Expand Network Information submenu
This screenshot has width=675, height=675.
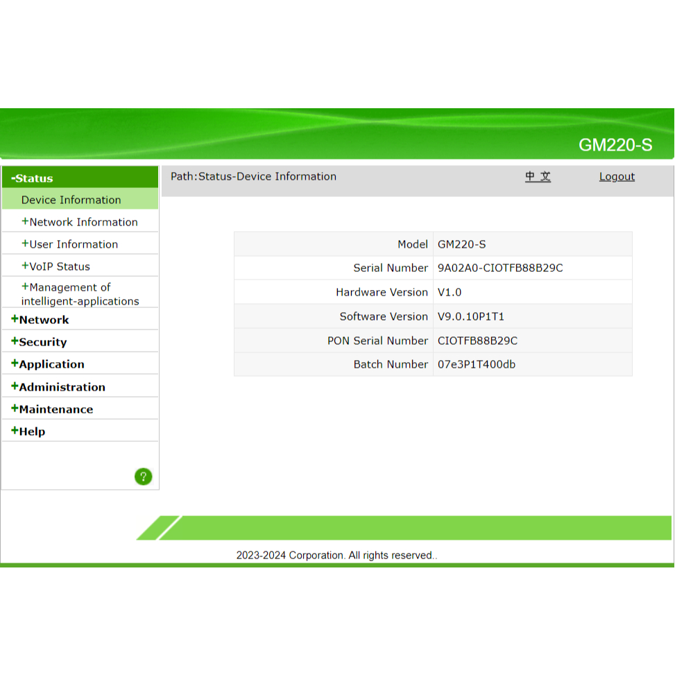click(x=80, y=222)
